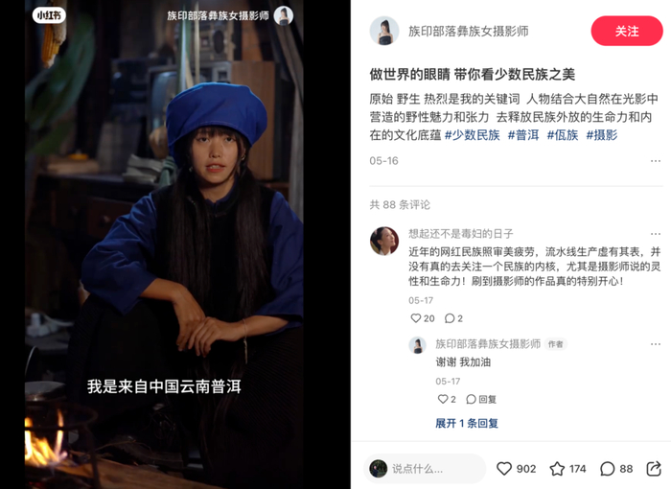Screen dimensions: 671x489
Task: Share the post using the share icon
Action: [x=654, y=469]
